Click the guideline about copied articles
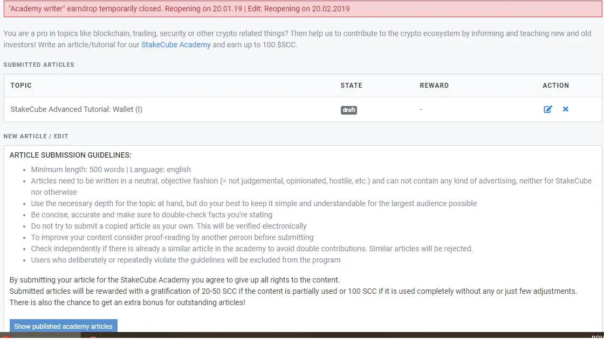 169,226
